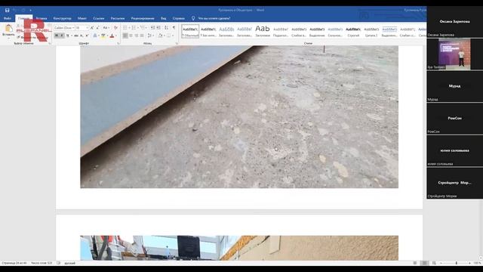Click the Вставить paste button
The image size is (483, 272).
pos(8,31)
